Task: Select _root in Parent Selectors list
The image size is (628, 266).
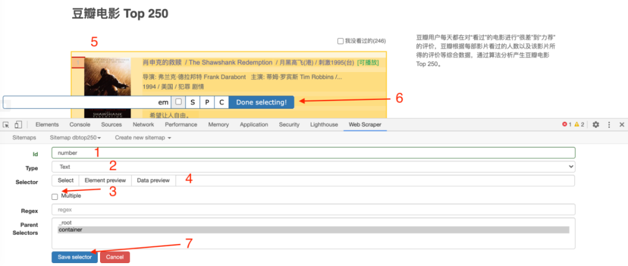Action: point(313,223)
